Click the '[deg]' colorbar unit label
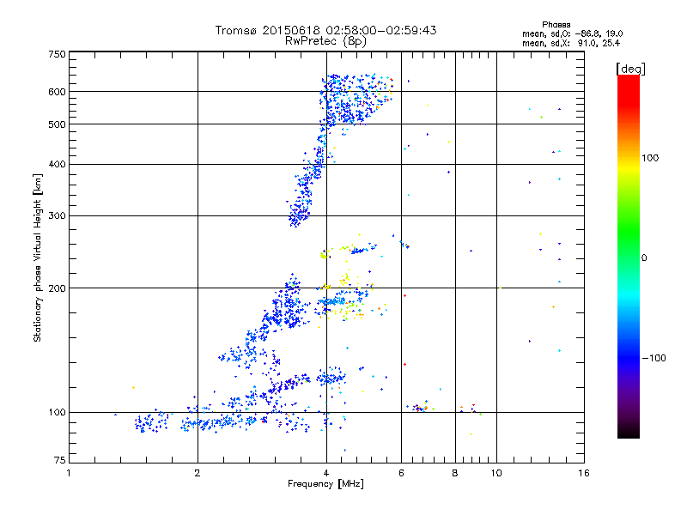This screenshot has height=515, width=687. [x=630, y=69]
